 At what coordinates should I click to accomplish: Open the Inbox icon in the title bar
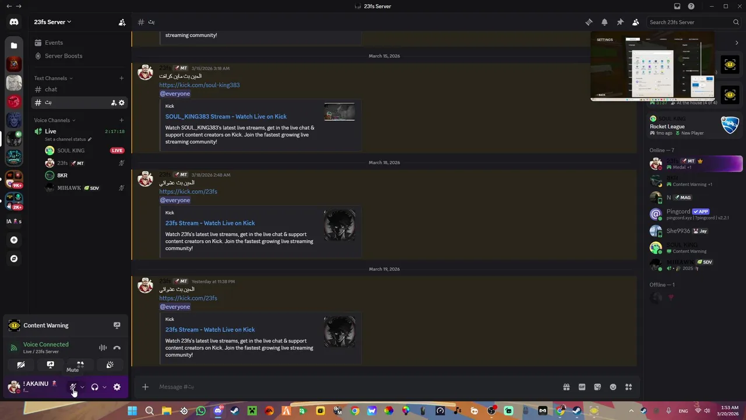(x=677, y=6)
